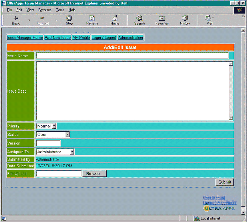Viewport: 247px width, 222px height.
Task: Open the Favorites toolbar icon
Action: 162,18
